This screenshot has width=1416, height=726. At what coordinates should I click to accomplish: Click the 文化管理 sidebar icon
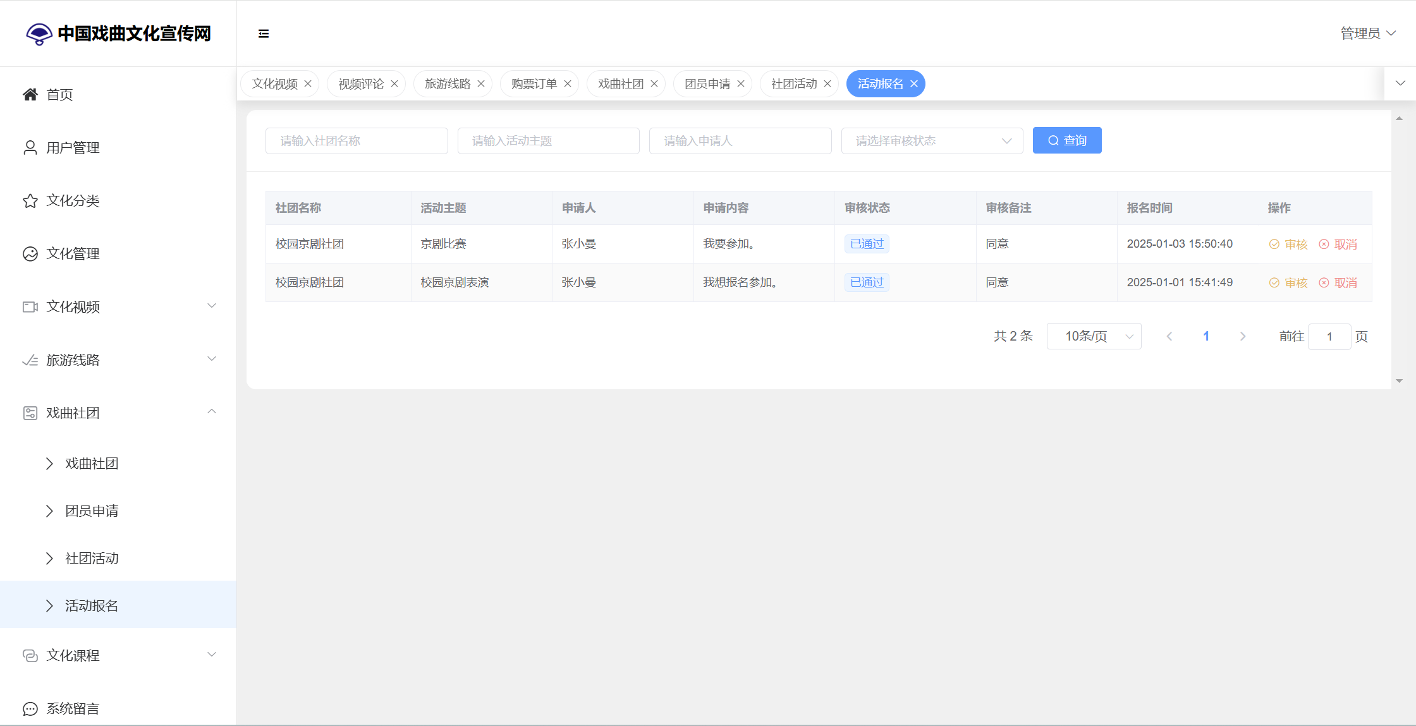pyautogui.click(x=30, y=254)
